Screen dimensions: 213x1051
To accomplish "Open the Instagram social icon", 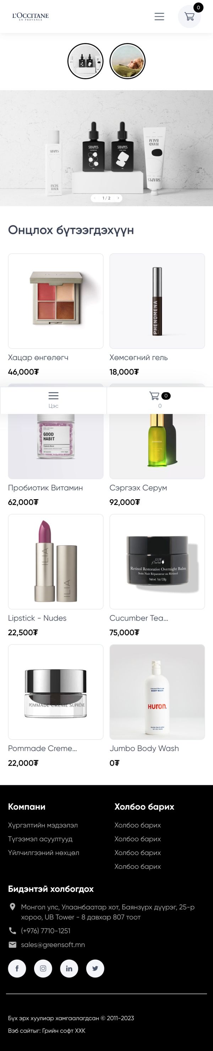I will click(x=43, y=968).
